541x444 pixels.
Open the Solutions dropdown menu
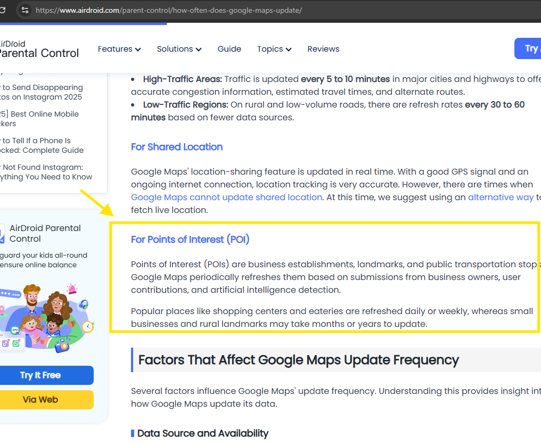coord(179,49)
